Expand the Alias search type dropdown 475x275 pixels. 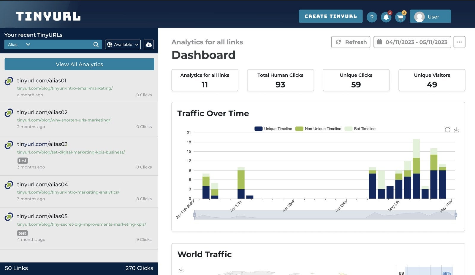pos(19,45)
